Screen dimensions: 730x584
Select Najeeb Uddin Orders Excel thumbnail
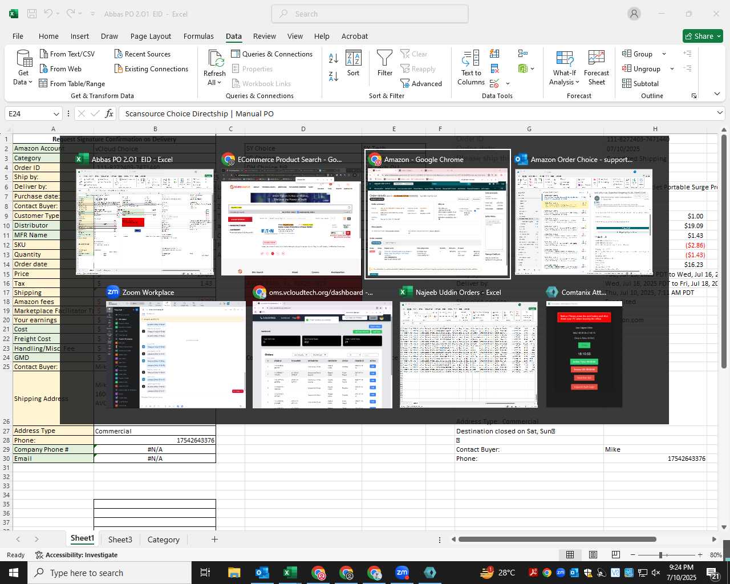469,347
